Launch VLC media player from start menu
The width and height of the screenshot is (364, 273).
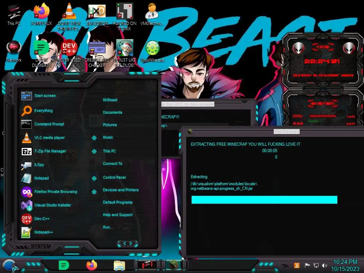tap(43, 138)
